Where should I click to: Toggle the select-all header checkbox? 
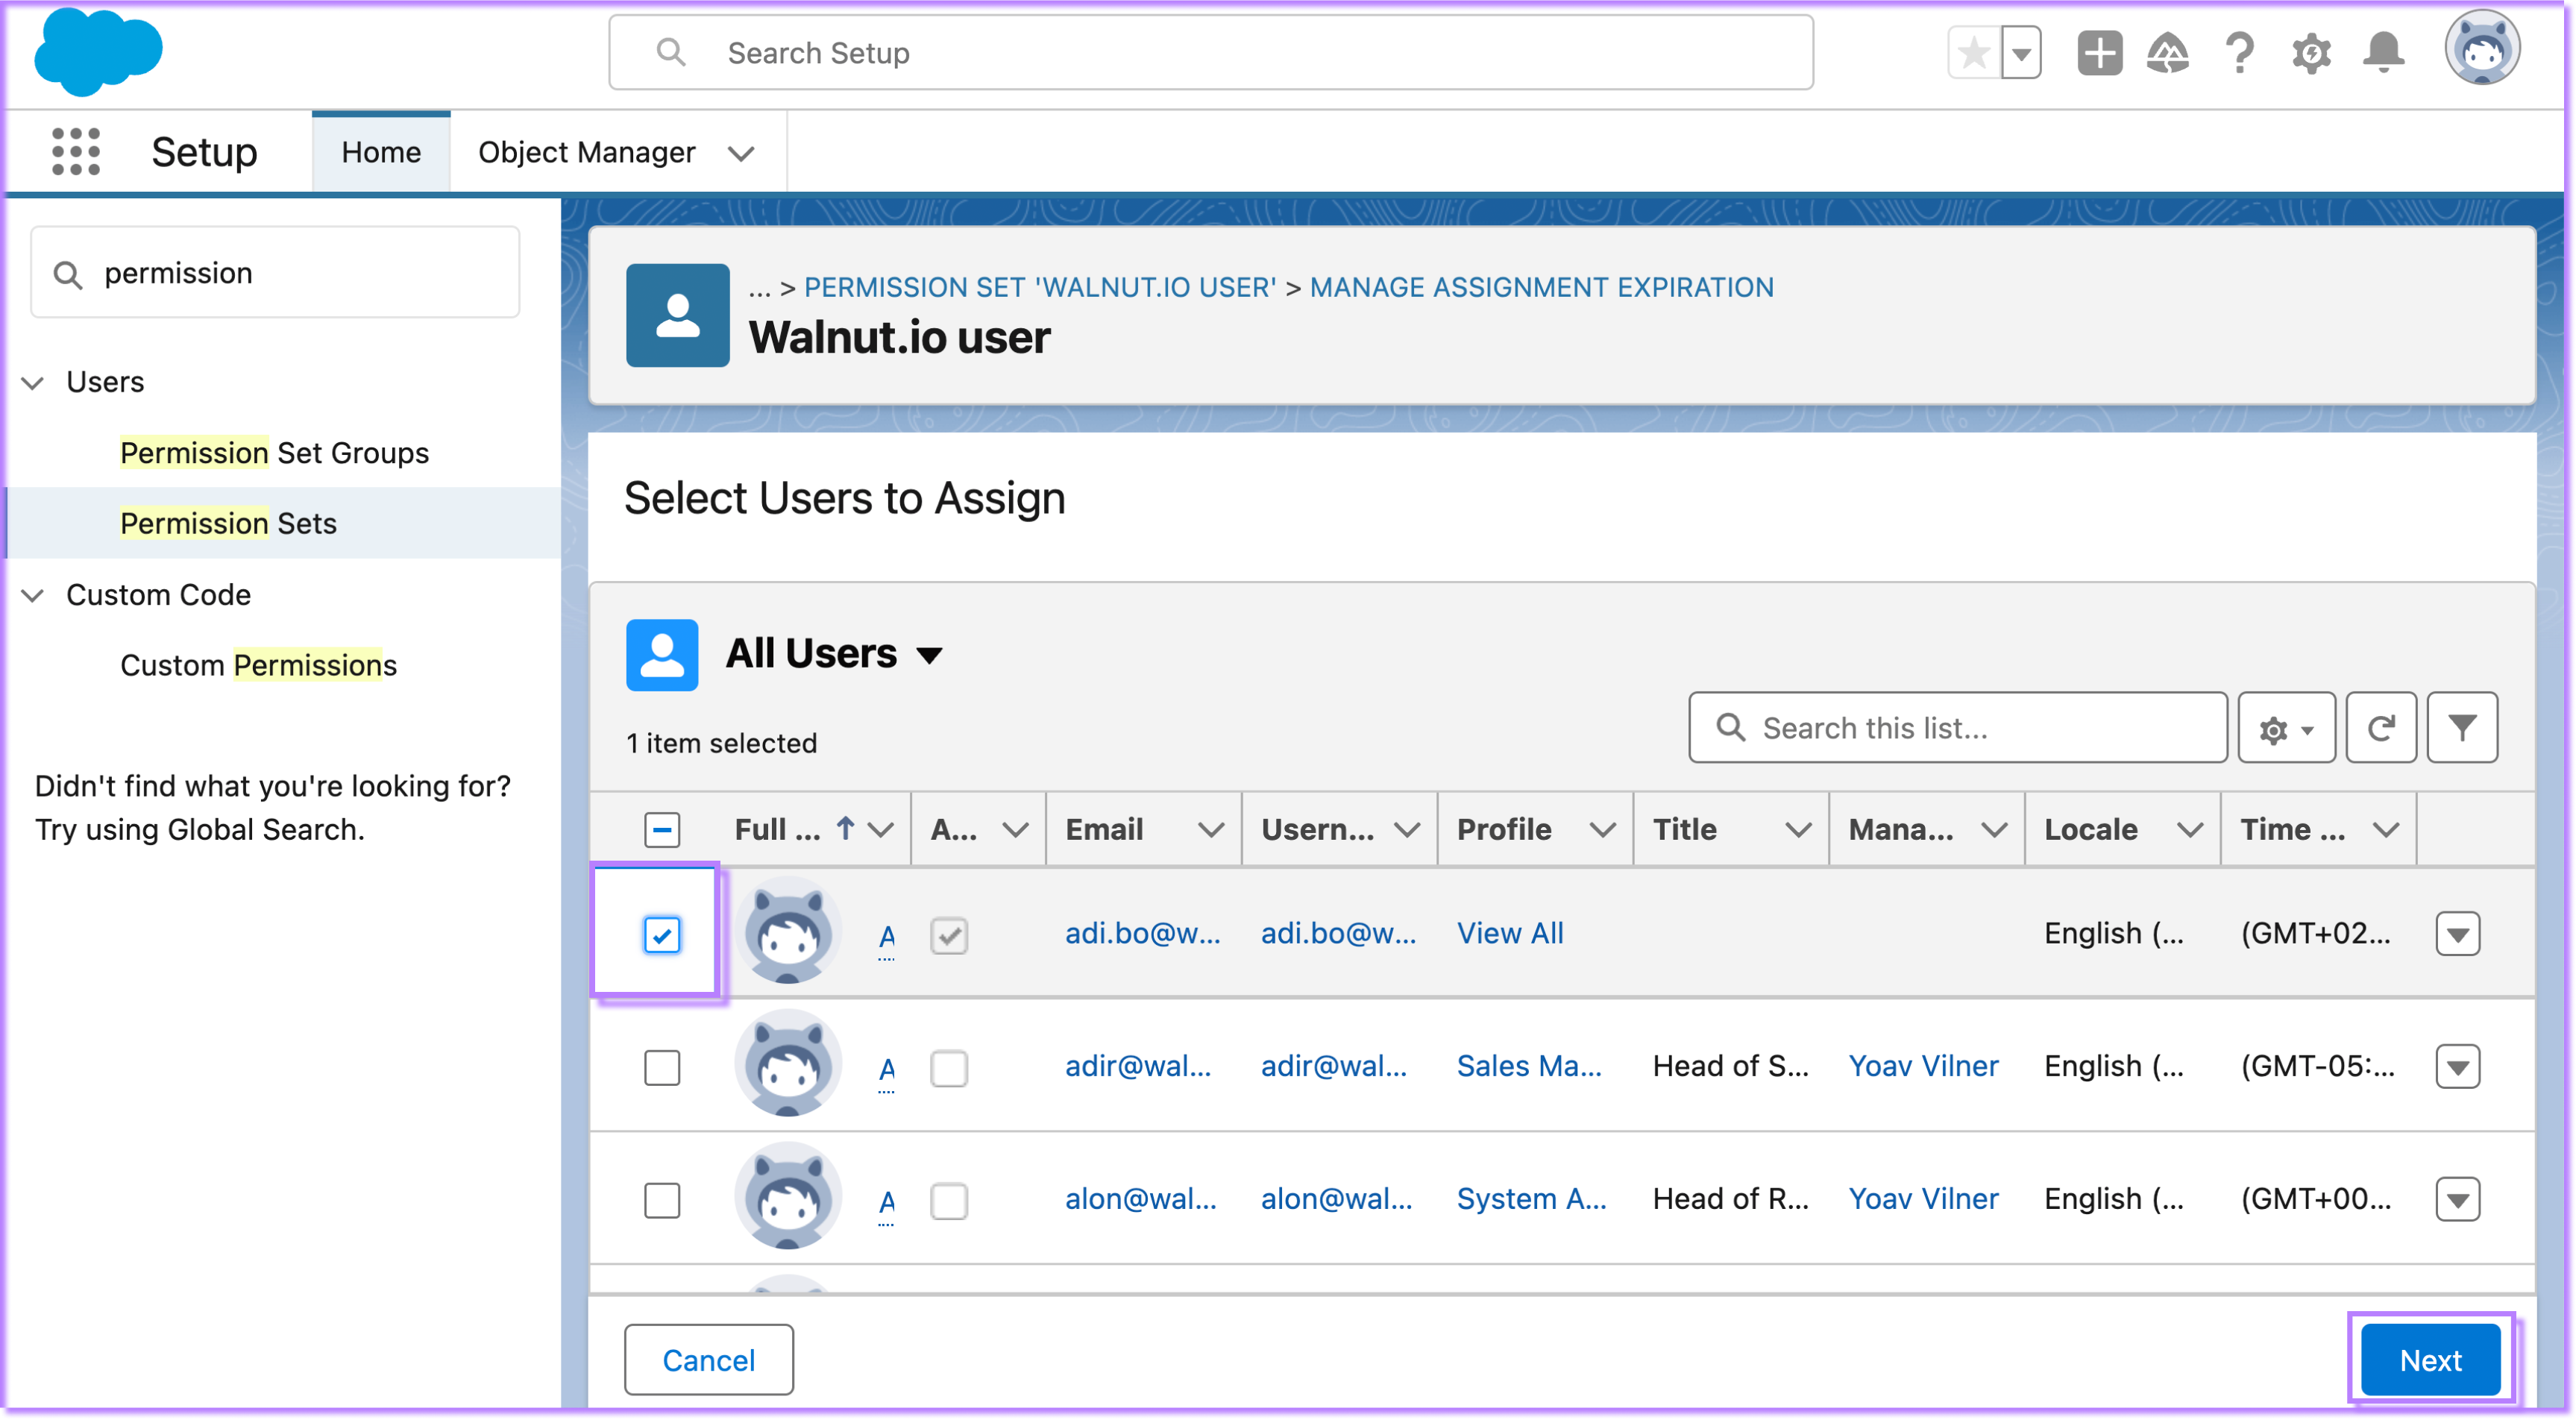point(662,830)
